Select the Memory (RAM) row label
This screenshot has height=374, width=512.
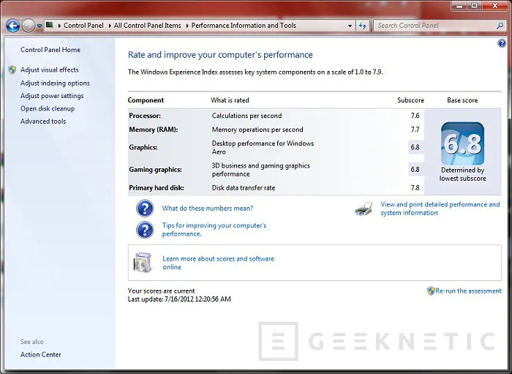click(153, 130)
